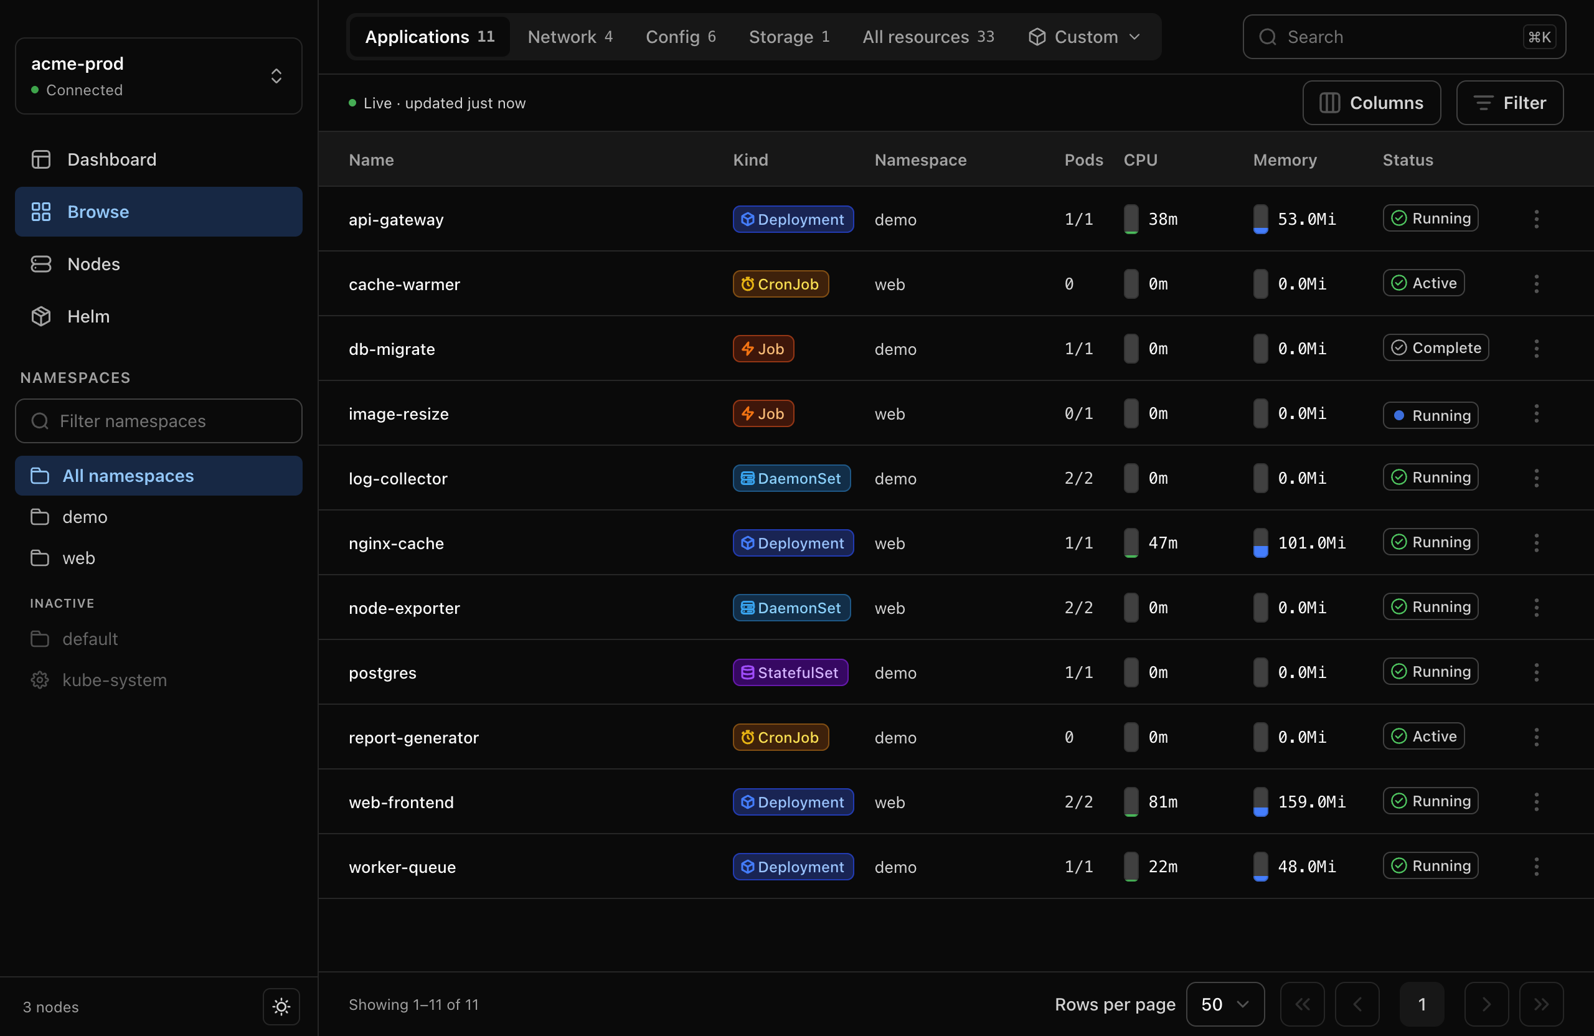Image resolution: width=1594 pixels, height=1036 pixels.
Task: Click the kube-system gear icon
Action: 39,680
